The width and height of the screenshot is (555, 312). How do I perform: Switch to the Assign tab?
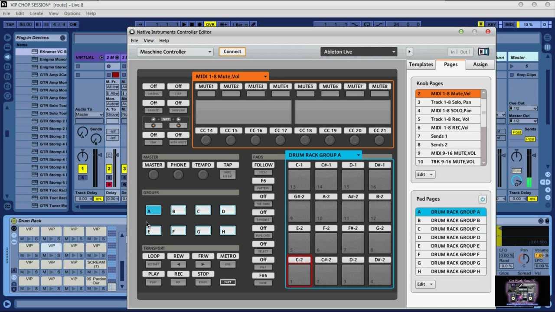[x=480, y=65]
